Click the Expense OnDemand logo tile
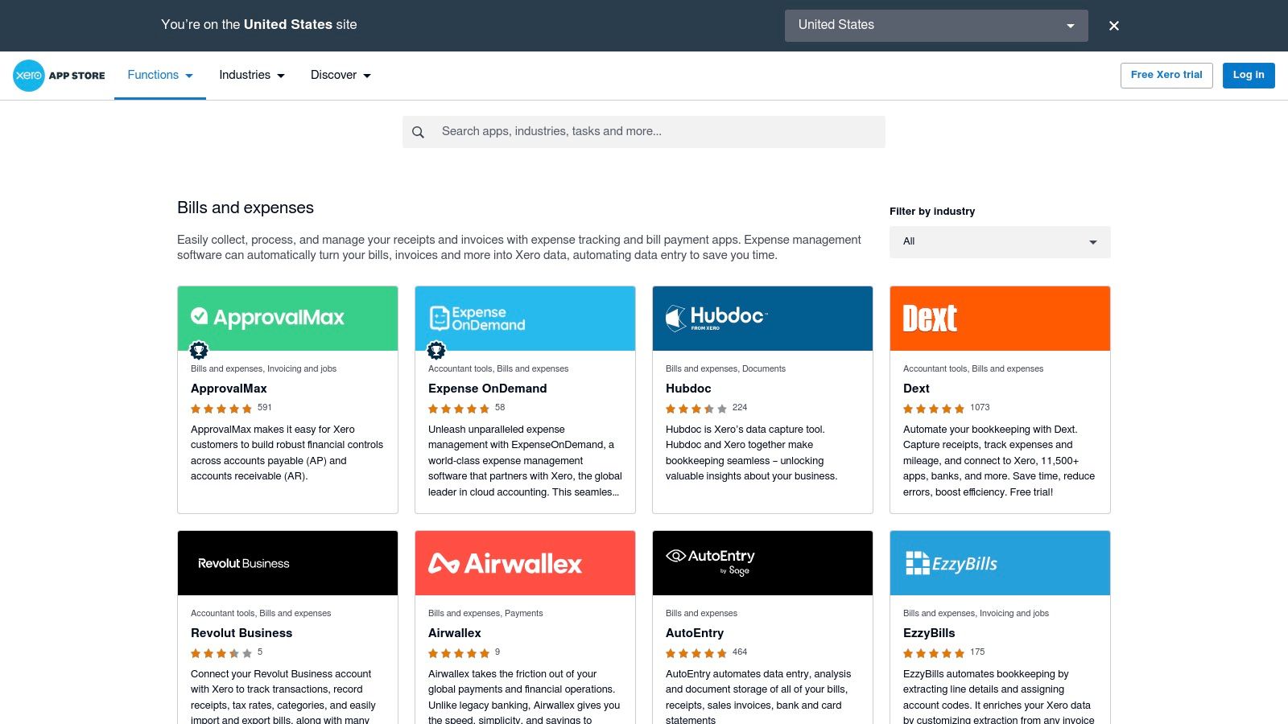The height and width of the screenshot is (724, 1288). [524, 318]
